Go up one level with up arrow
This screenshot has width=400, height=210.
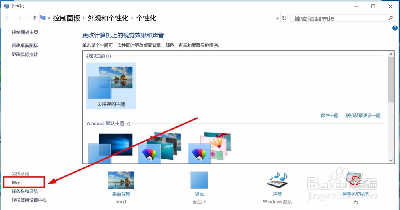click(35, 18)
